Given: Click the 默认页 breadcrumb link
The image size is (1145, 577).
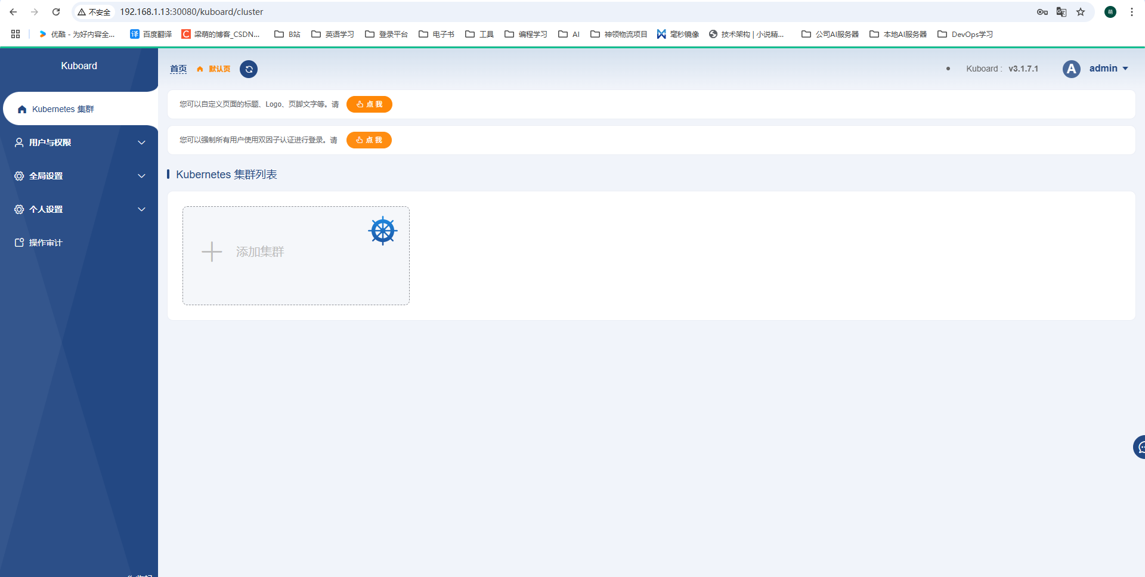Looking at the screenshot, I should tap(219, 69).
